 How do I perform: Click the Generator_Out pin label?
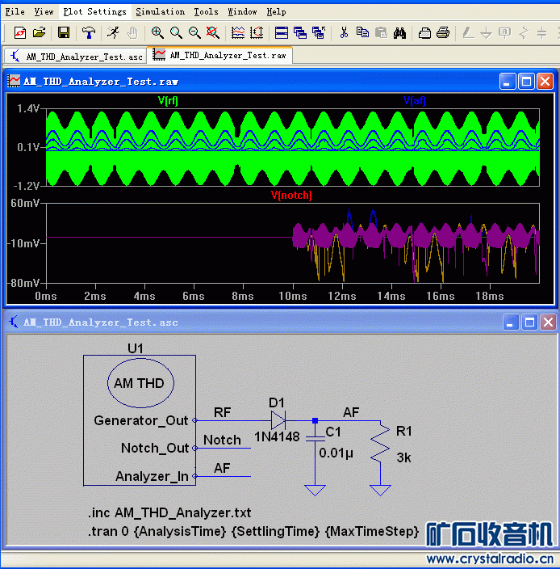click(141, 420)
